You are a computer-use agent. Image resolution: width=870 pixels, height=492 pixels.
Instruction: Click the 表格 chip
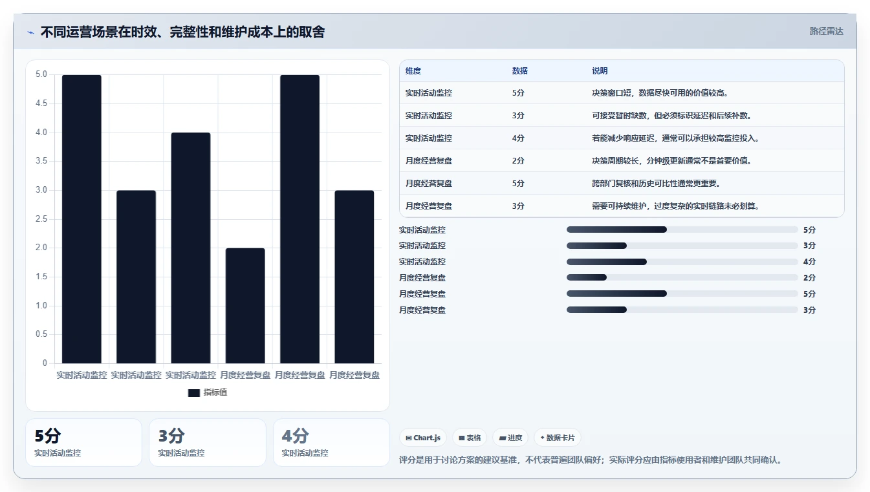[470, 438]
